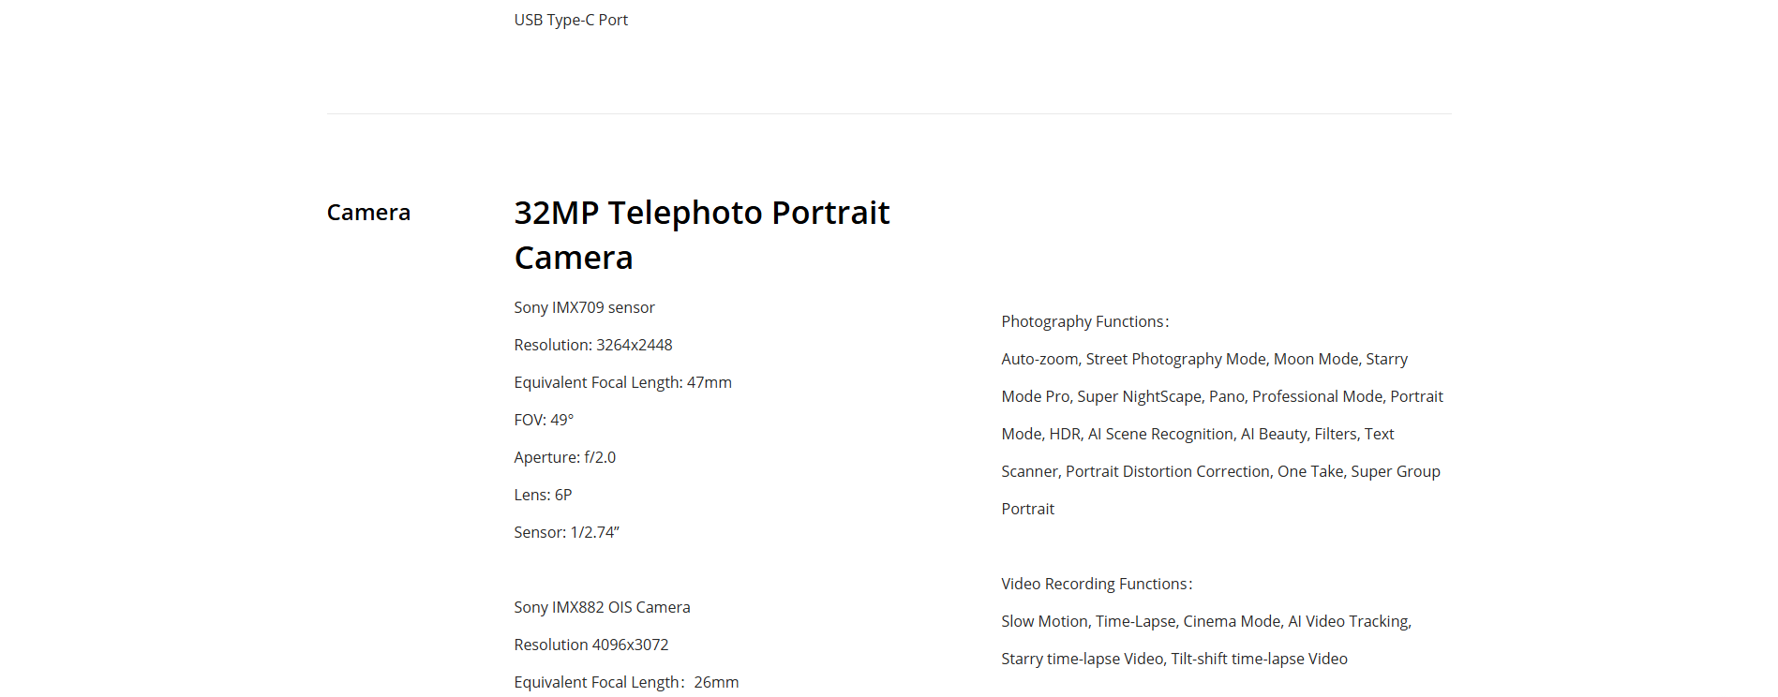Click the "Sensor: 1/2.74" spec line
1778x697 pixels.
pyautogui.click(x=566, y=532)
